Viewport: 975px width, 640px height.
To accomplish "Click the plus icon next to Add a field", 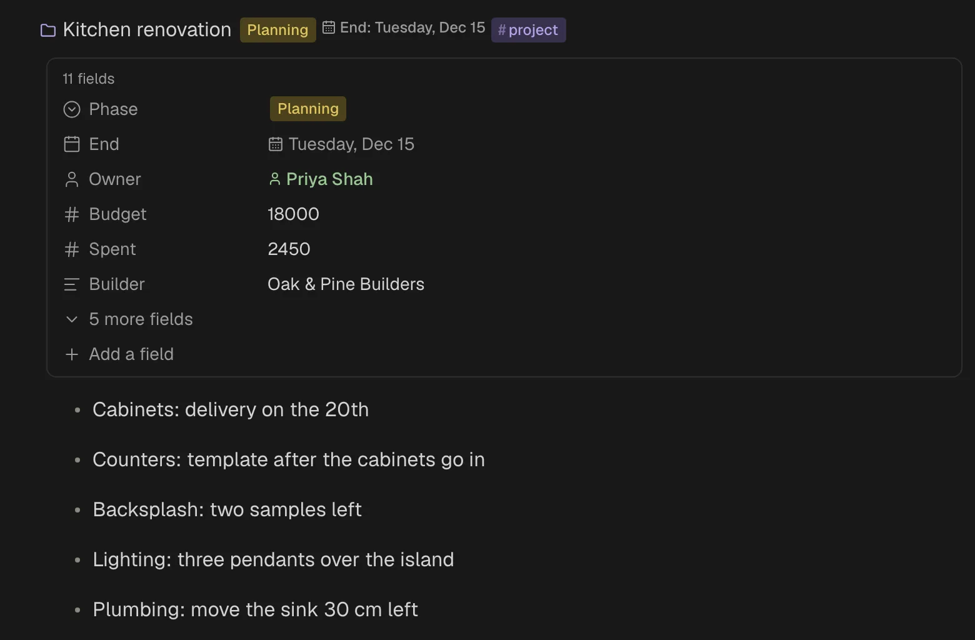I will [x=72, y=354].
